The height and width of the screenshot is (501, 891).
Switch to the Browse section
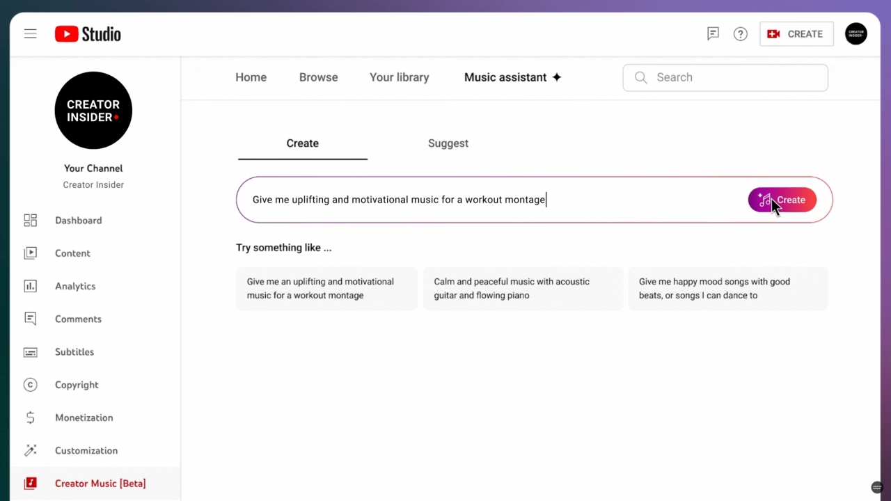tap(318, 77)
